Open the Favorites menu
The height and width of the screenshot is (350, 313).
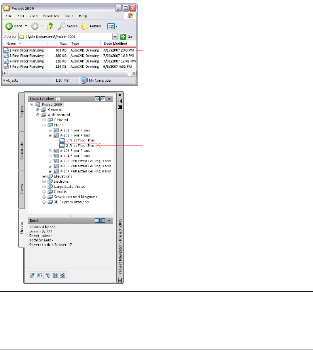51,16
